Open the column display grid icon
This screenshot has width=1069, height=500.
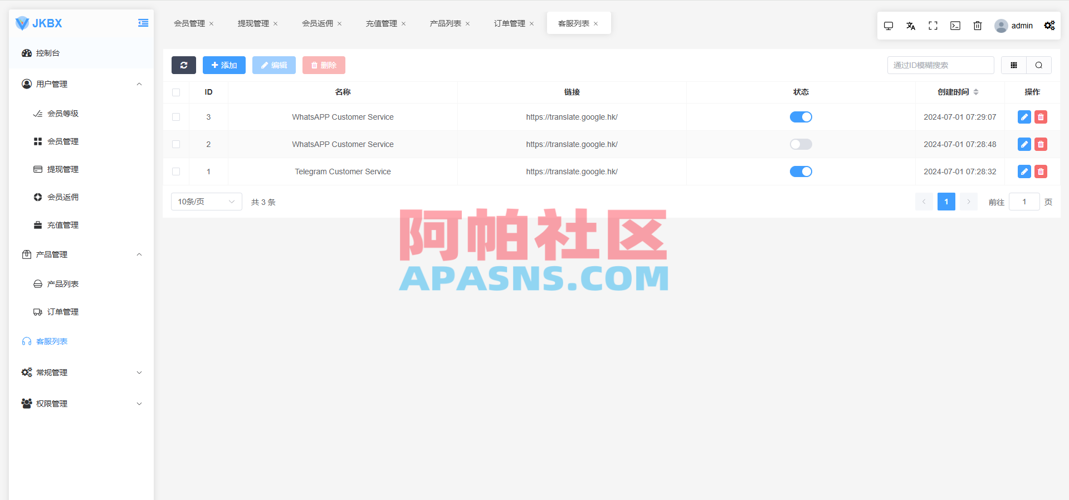coord(1014,65)
